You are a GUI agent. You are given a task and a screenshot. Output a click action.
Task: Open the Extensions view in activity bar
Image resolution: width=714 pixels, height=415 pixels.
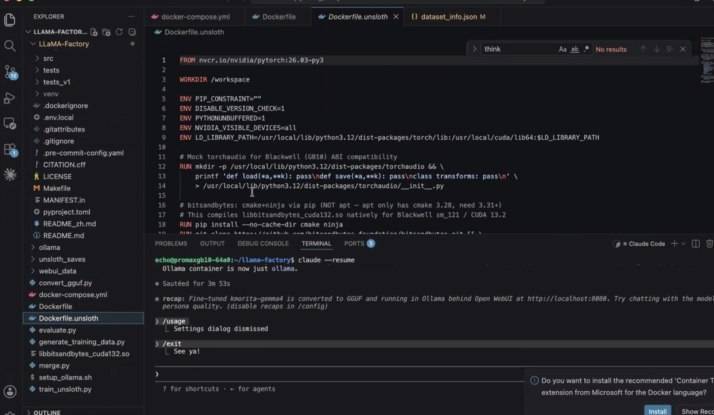[x=10, y=149]
